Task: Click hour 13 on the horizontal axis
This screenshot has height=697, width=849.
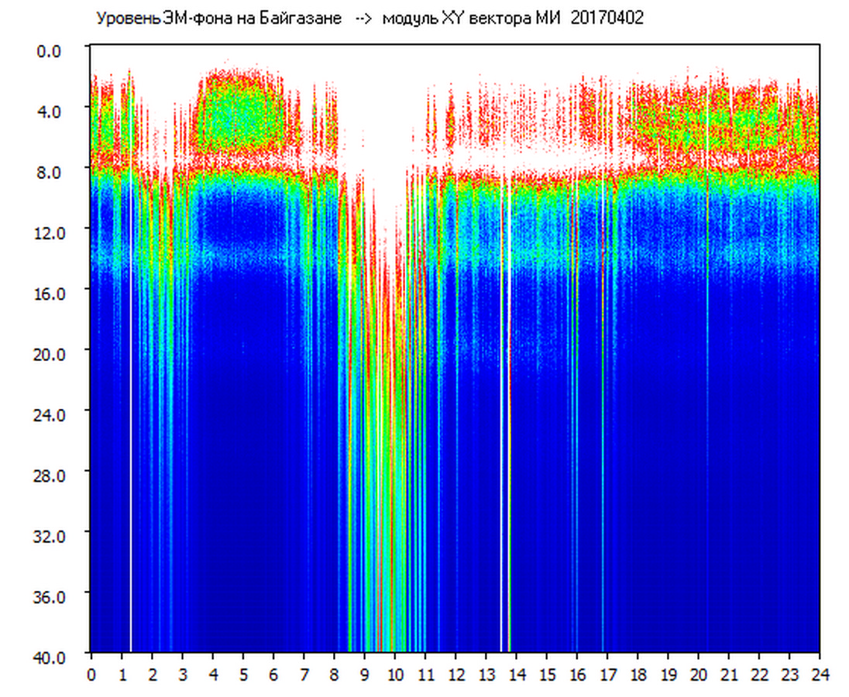Action: [x=486, y=674]
